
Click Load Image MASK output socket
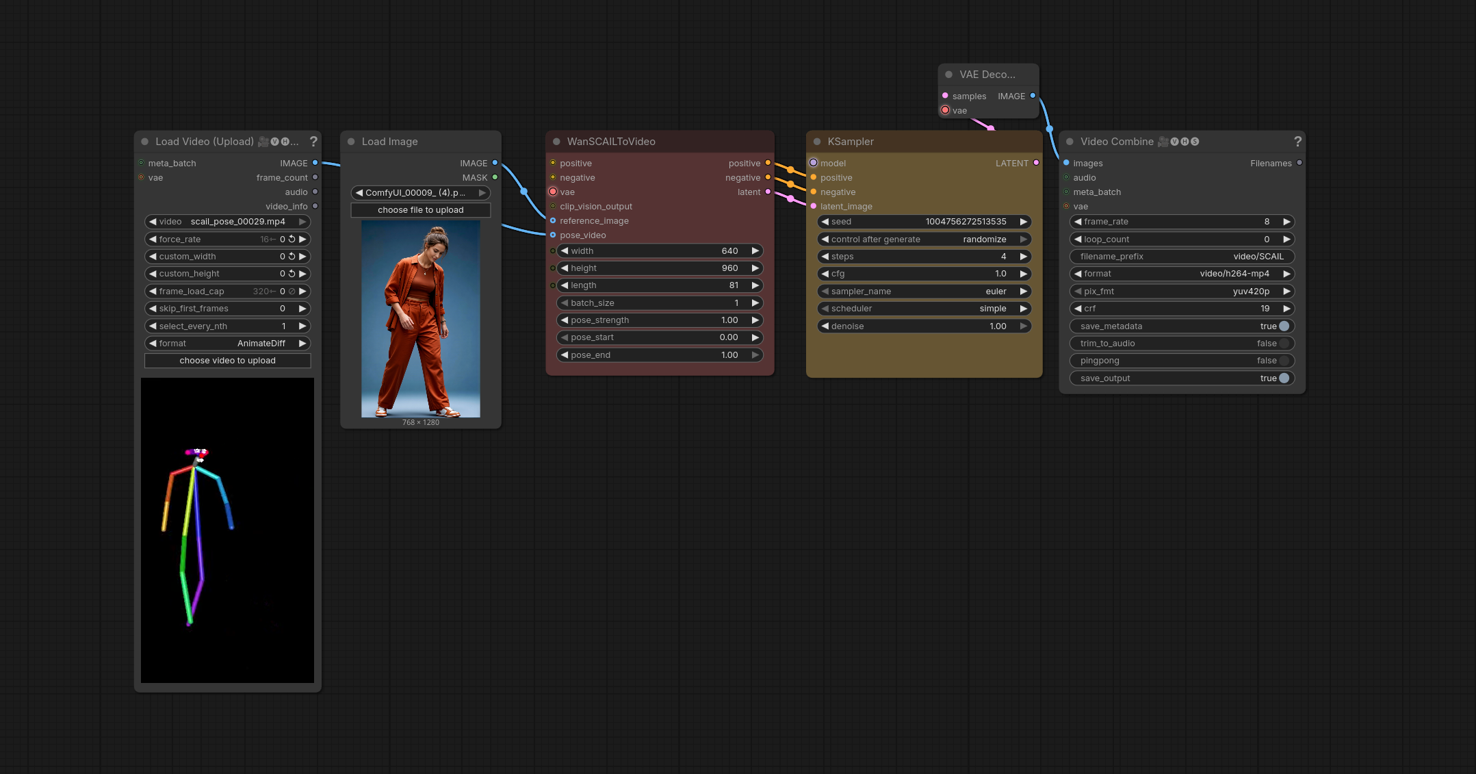pos(495,177)
